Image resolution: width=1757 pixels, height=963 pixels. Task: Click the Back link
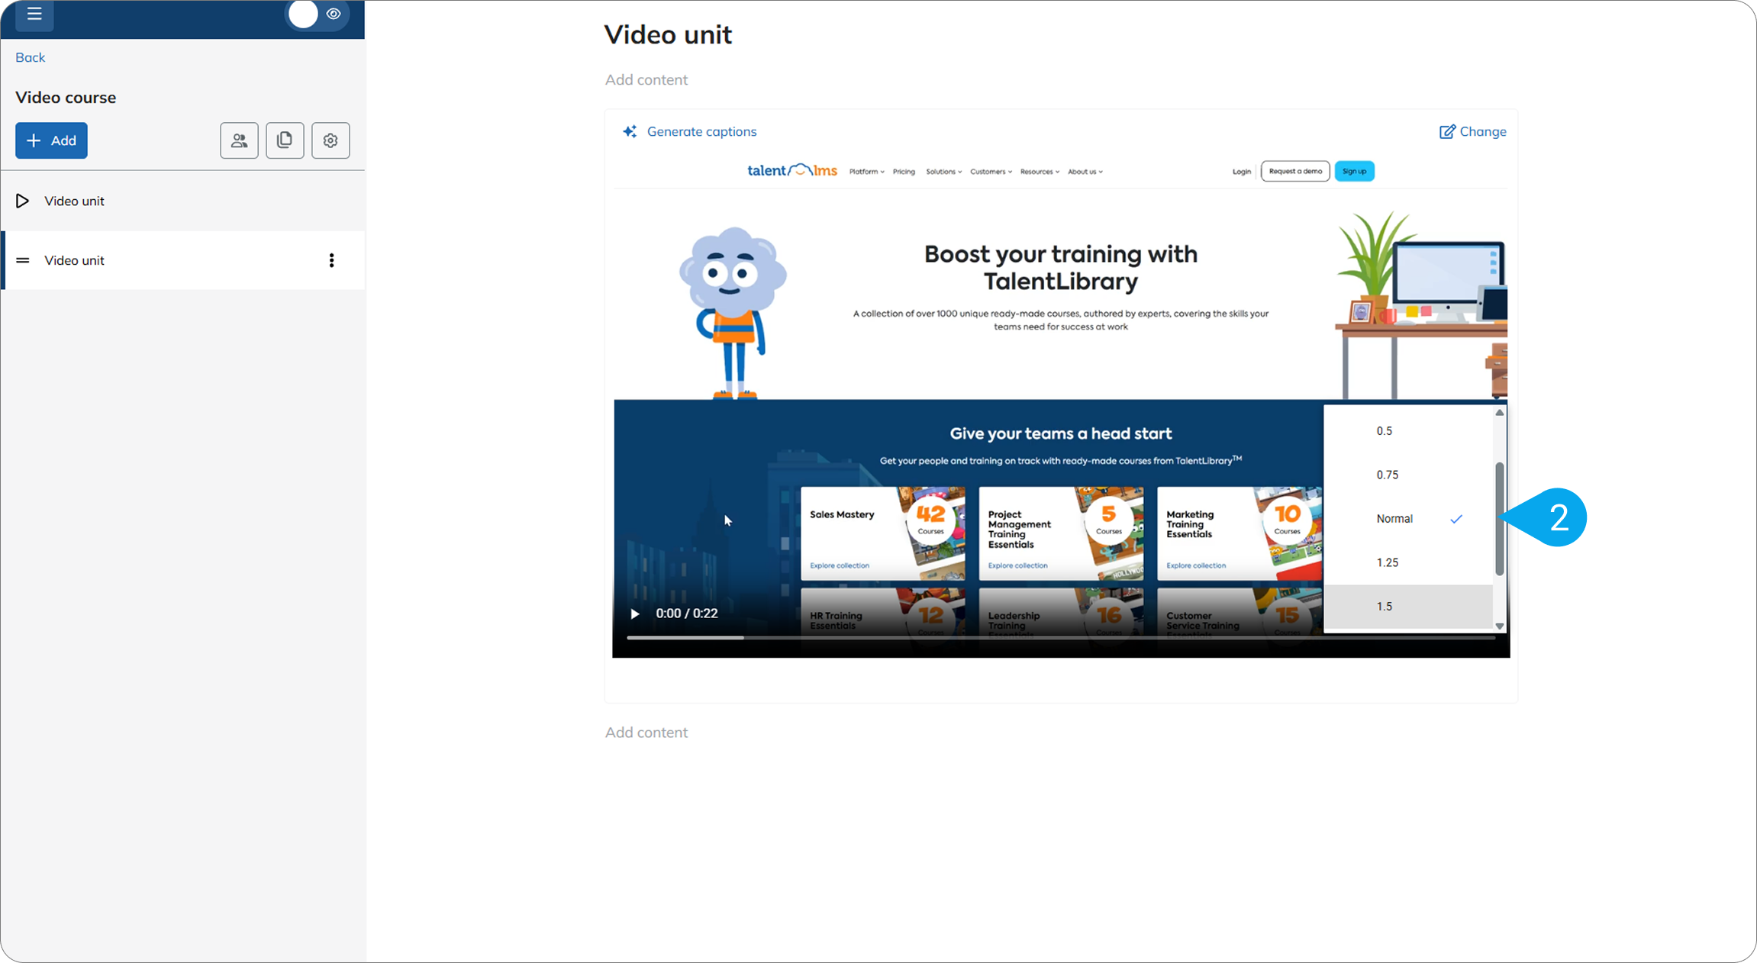click(x=30, y=57)
